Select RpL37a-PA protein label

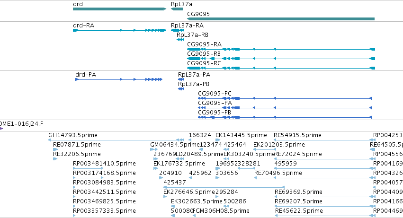point(194,75)
